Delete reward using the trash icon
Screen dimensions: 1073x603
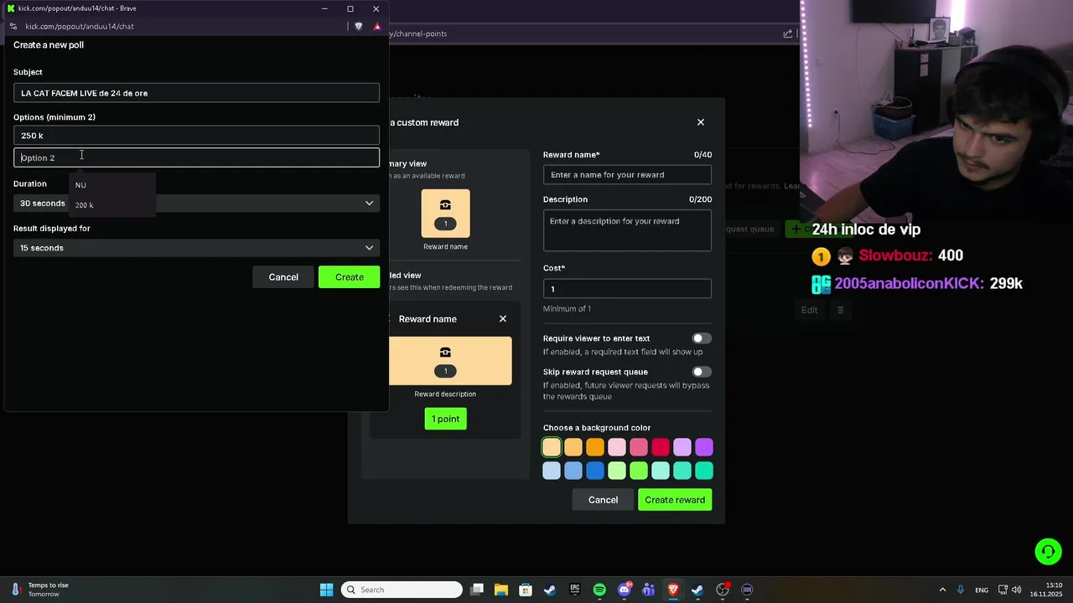pos(841,310)
